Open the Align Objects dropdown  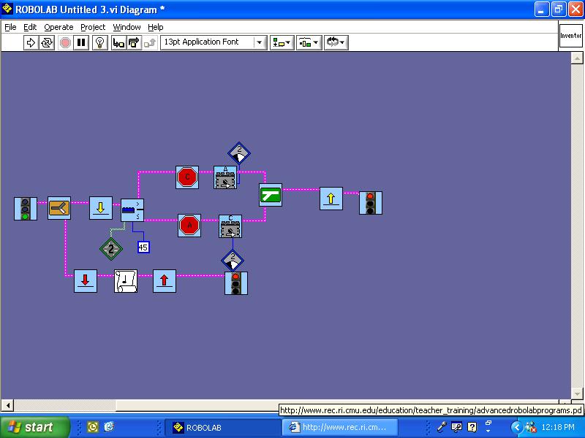coord(282,42)
